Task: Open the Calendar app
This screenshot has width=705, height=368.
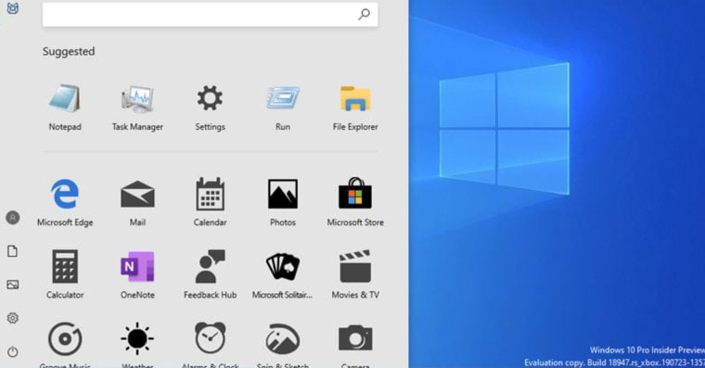Action: 210,202
